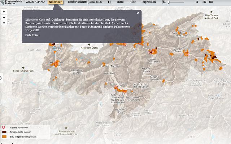The height and width of the screenshot is (144, 231).
Task: Zoom in on the map
Action: pos(4,11)
